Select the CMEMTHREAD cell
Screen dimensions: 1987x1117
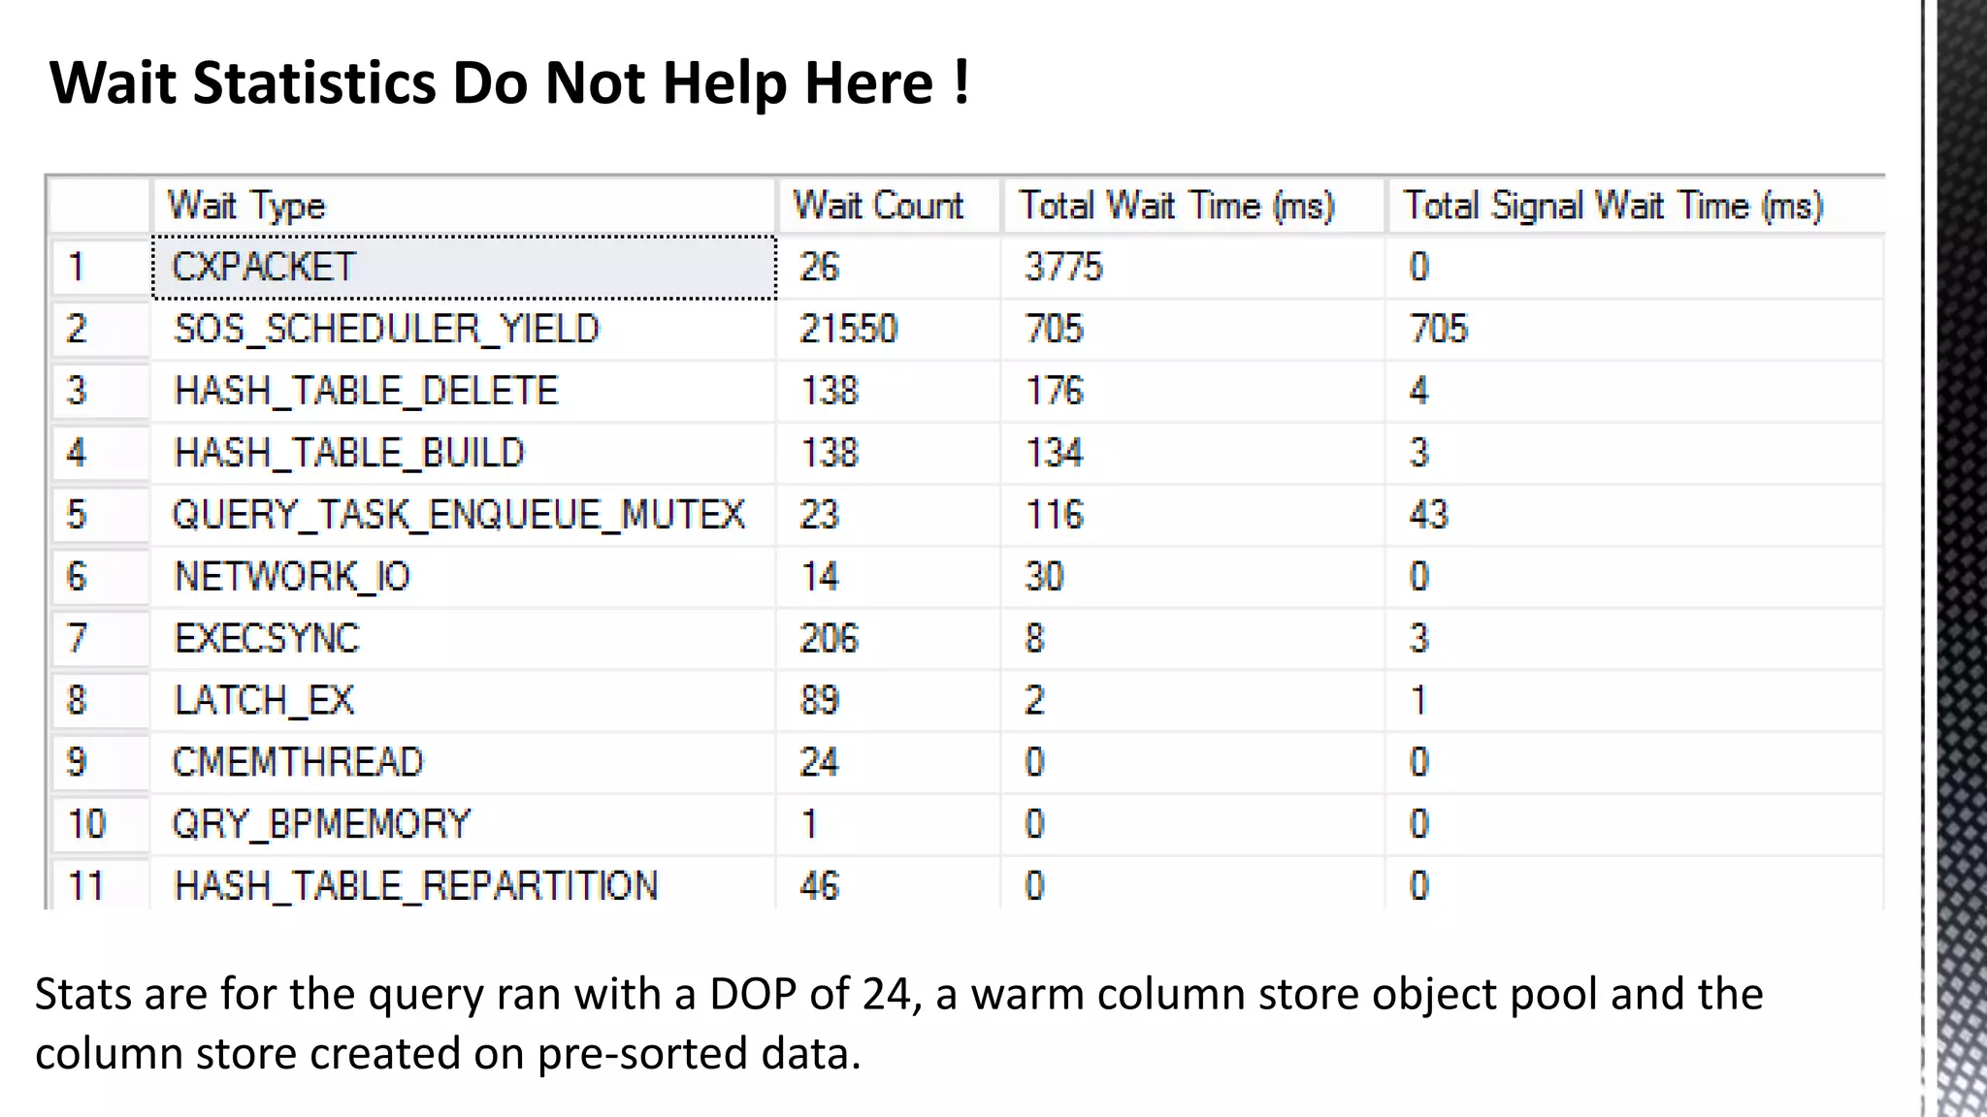click(x=464, y=762)
